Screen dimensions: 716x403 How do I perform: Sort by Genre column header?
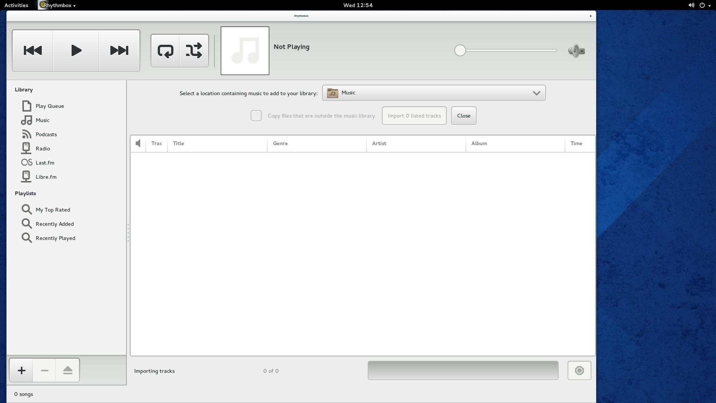click(x=317, y=144)
